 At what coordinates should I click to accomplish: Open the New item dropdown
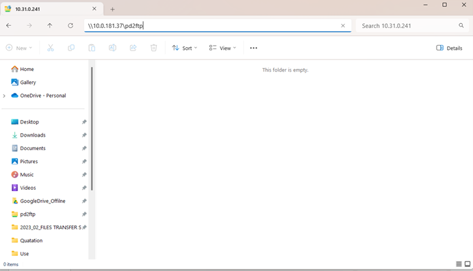pyautogui.click(x=19, y=48)
